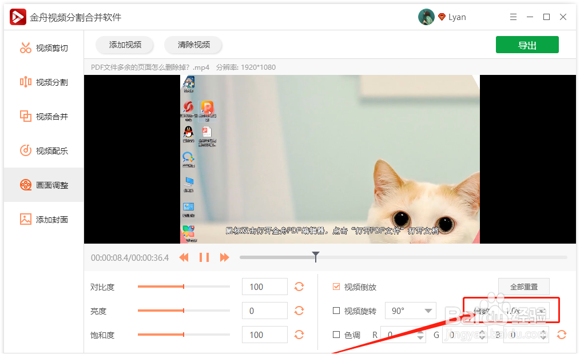Click the video progress bar track
This screenshot has width=580, height=354.
403,257
